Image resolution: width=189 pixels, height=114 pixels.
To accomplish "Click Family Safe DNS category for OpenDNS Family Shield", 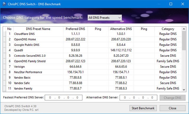I will coord(168,61).
